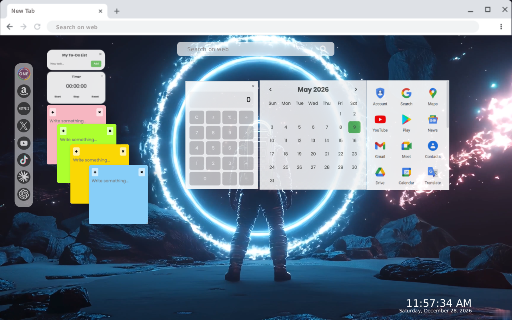The height and width of the screenshot is (320, 512).
Task: Launch Google Drive from the apps panel
Action: [x=380, y=176]
